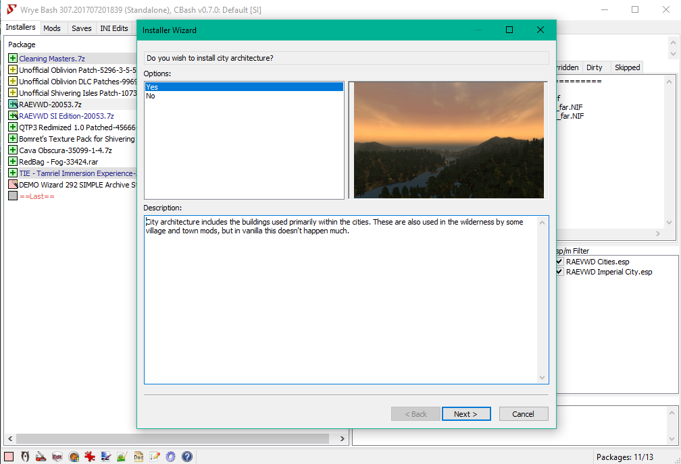Screen dimensions: 681x464
Task: Switch to the Installers tab
Action: coord(20,28)
